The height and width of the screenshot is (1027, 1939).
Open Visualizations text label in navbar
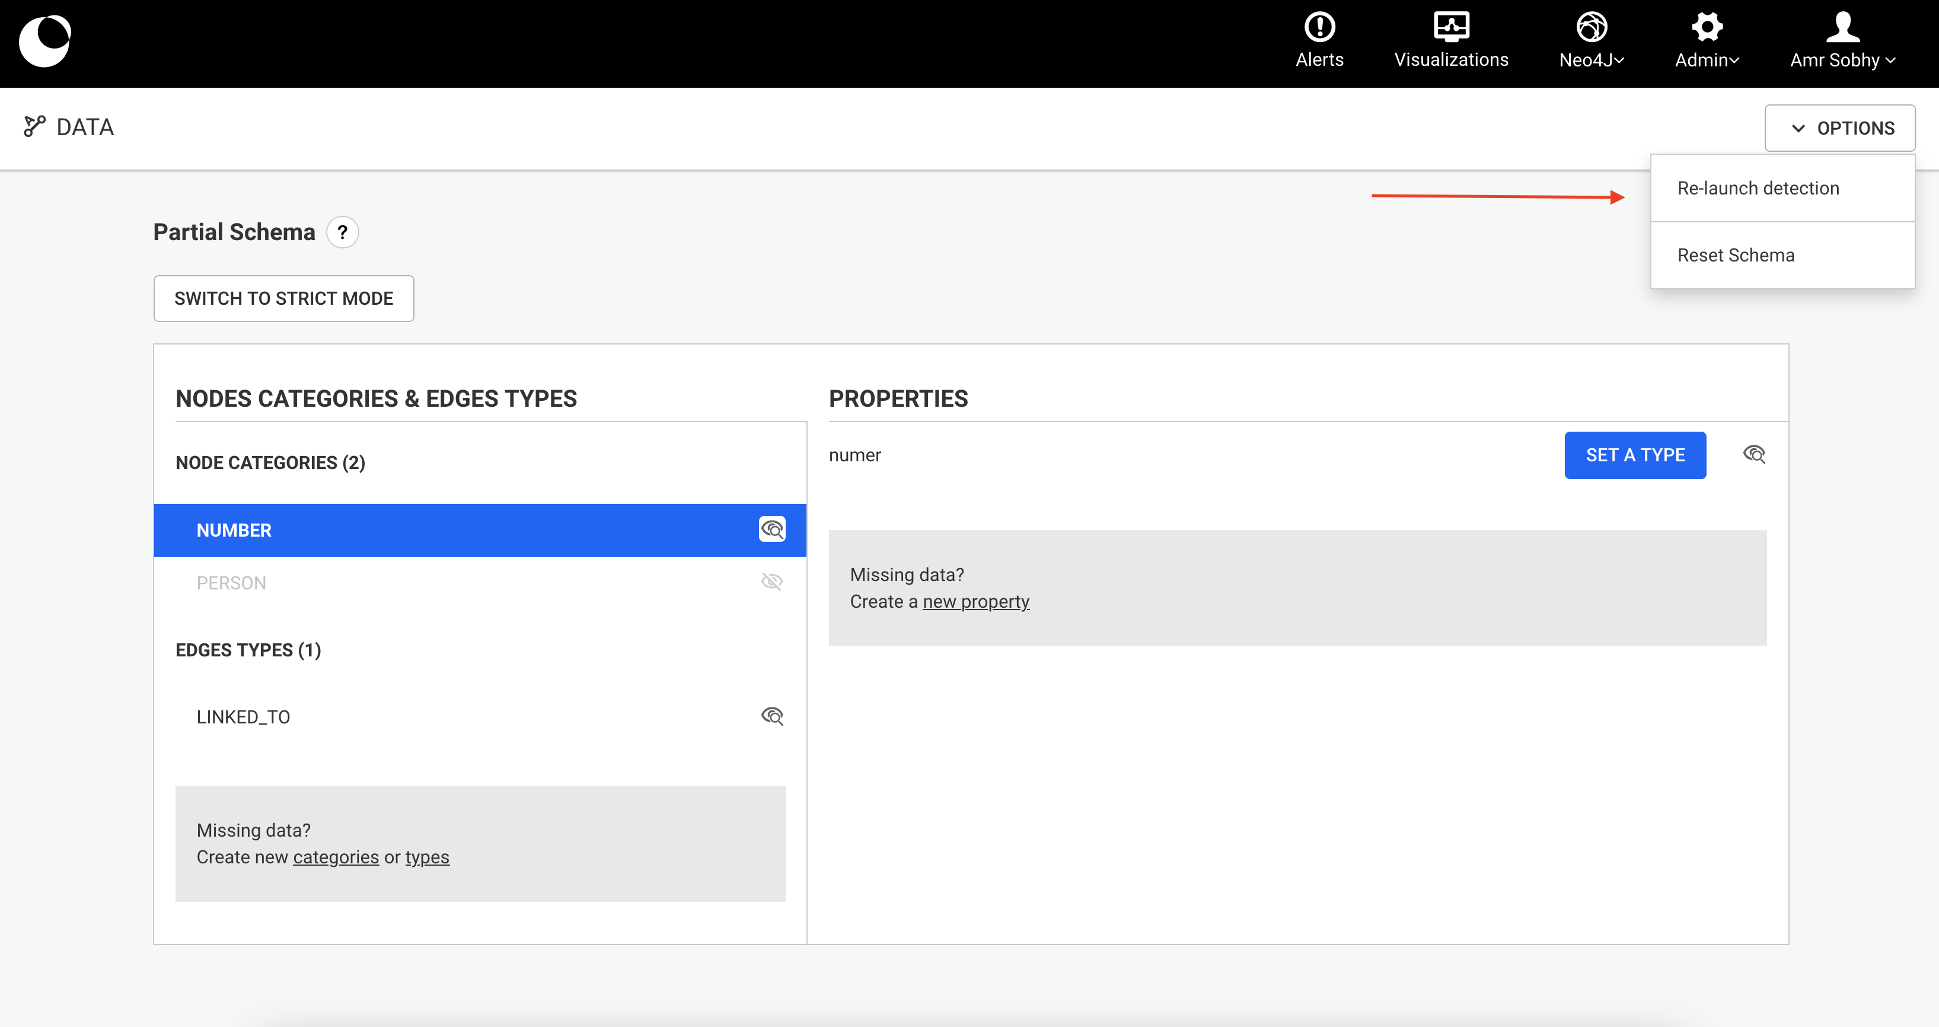pyautogui.click(x=1450, y=60)
